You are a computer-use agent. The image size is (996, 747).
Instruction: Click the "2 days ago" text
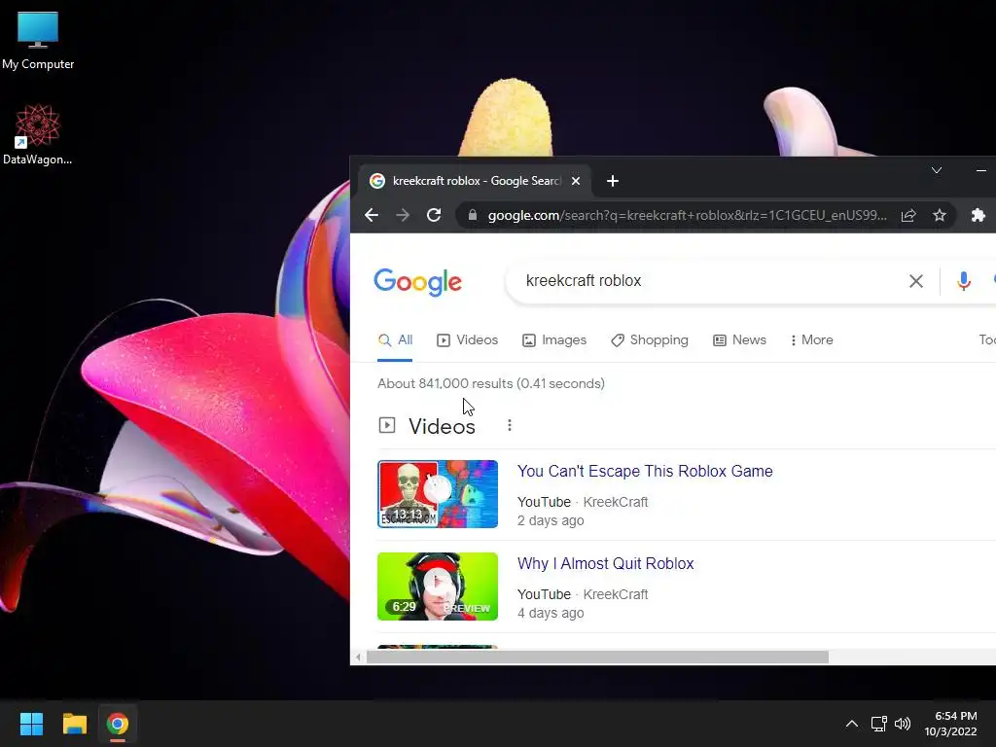[551, 521]
